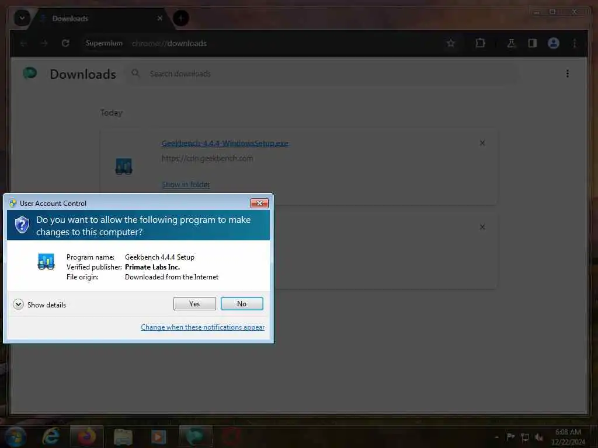Click the red circular taskbar icon
The height and width of the screenshot is (448, 598).
point(231,436)
